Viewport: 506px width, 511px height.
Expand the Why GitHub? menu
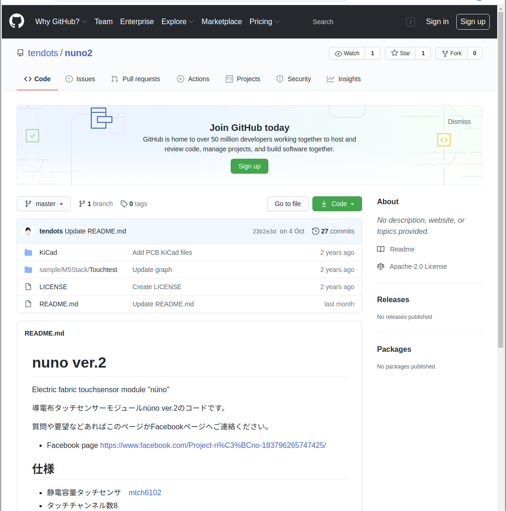tap(61, 21)
